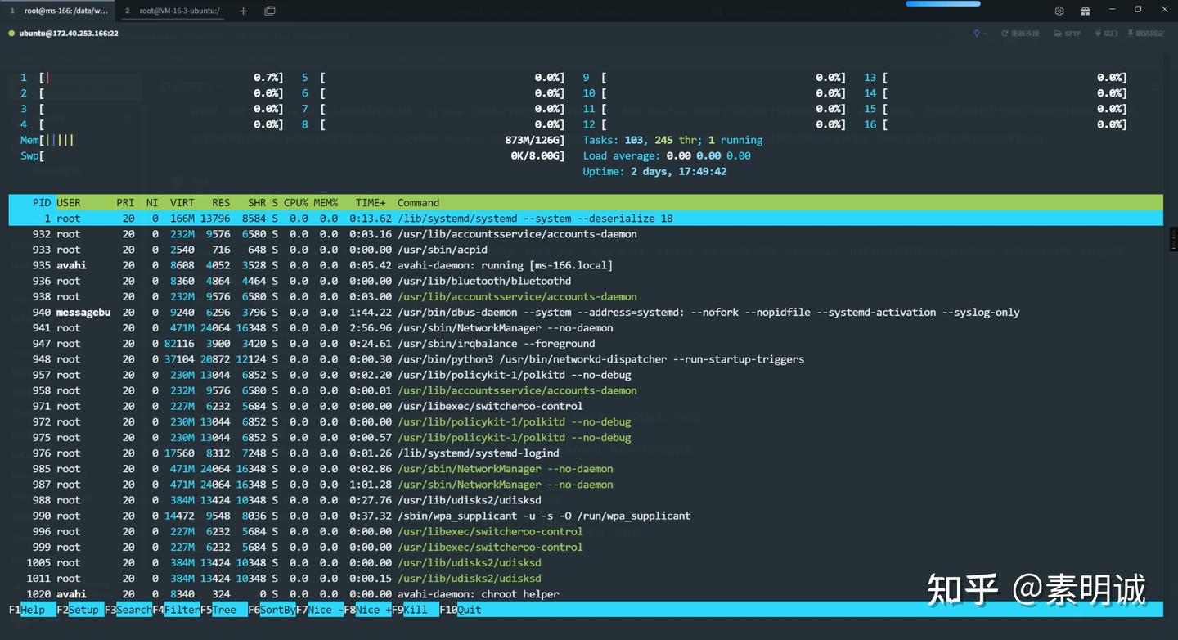Select systemd-logind process PID 976

(x=586, y=453)
